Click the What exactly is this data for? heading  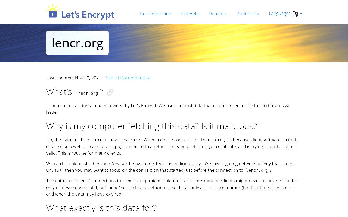point(101,208)
